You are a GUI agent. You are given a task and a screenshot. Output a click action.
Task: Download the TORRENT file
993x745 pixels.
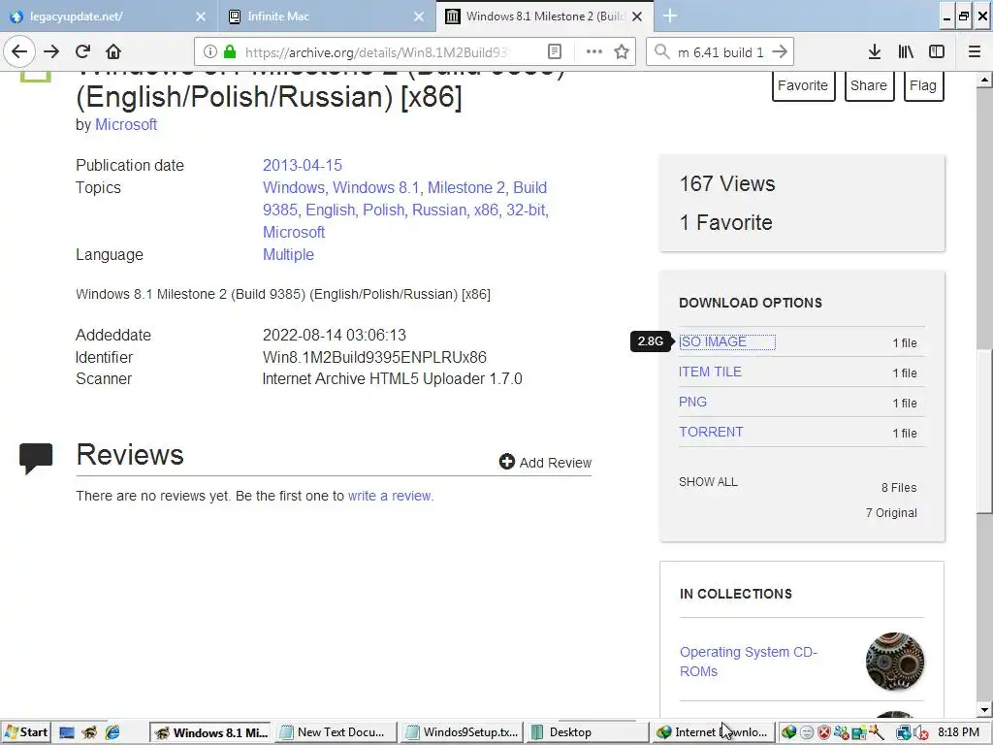(x=711, y=432)
